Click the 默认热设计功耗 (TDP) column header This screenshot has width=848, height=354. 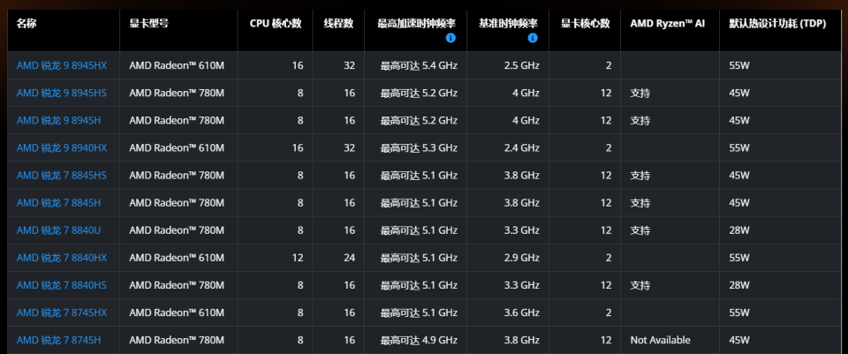point(777,24)
